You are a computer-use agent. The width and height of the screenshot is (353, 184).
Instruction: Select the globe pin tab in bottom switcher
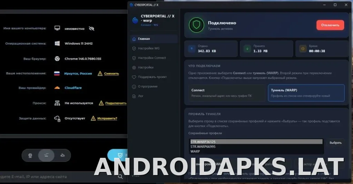(30, 155)
